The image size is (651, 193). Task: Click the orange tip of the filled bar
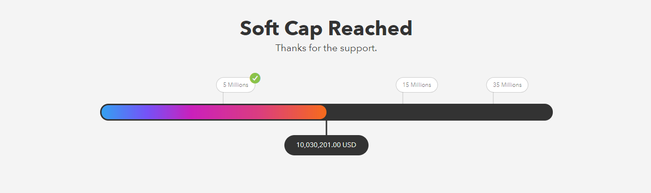[x=319, y=112]
